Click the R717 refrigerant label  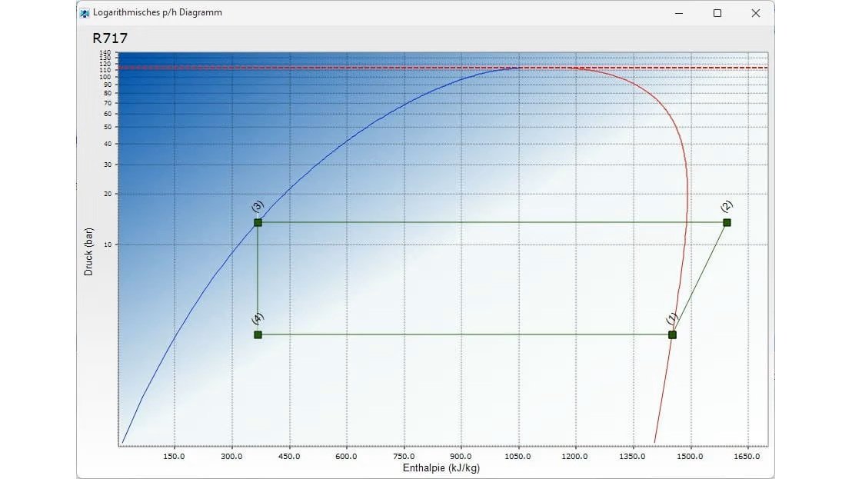[109, 38]
